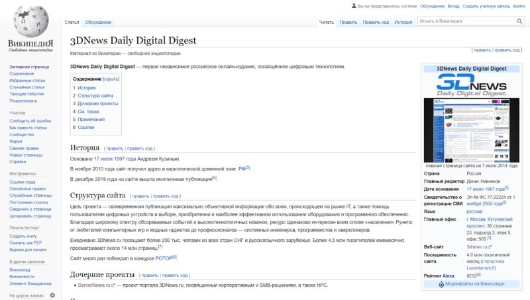
Task: Open the Вклад link in header
Action: click(x=453, y=6)
